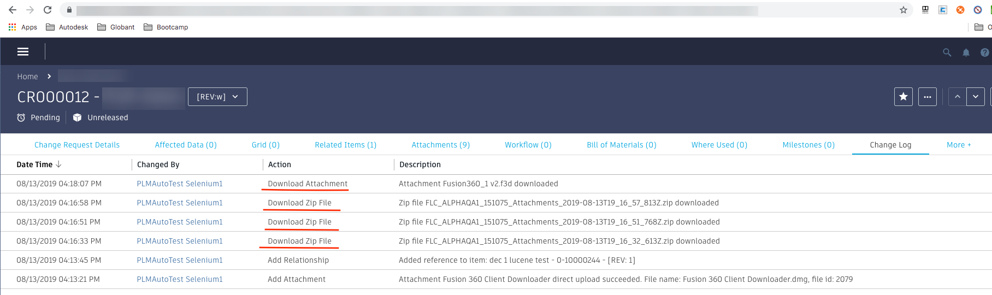Click the Unreleased cube icon

click(x=77, y=117)
